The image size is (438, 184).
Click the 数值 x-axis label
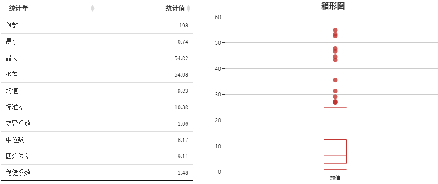(335, 178)
